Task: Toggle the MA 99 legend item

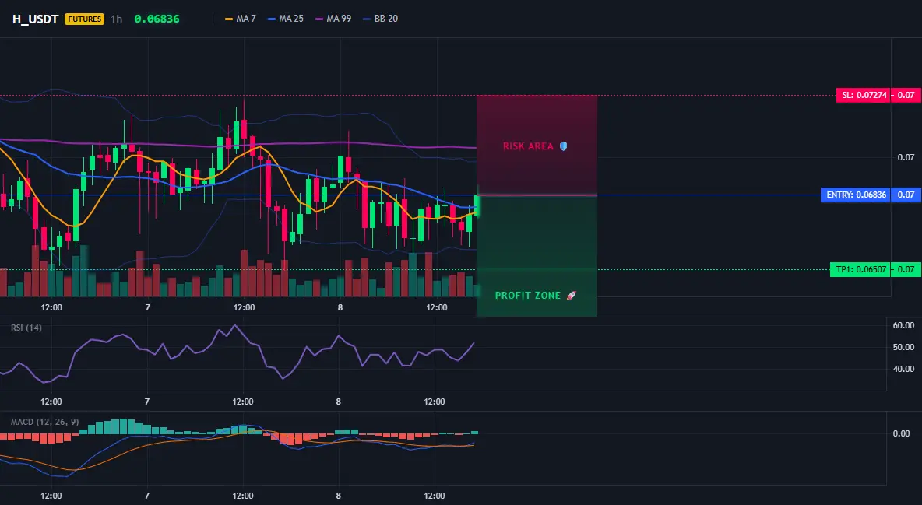Action: coord(333,19)
